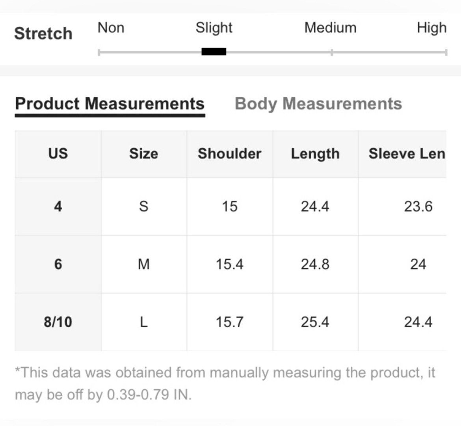Click the black Slight stretch slider marker
Image resolution: width=461 pixels, height=426 pixels.
tap(214, 52)
